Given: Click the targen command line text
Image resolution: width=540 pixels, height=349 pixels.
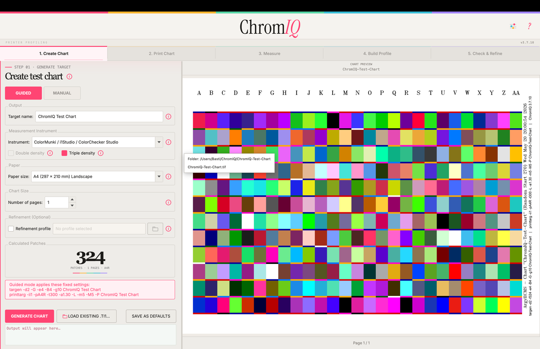Looking at the screenshot, I should pyautogui.click(x=55, y=290).
